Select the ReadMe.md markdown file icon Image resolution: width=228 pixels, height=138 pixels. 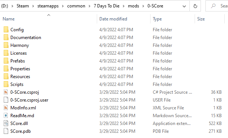coord(6,116)
